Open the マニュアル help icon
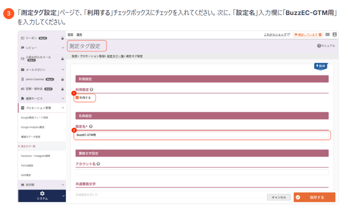 [319, 46]
